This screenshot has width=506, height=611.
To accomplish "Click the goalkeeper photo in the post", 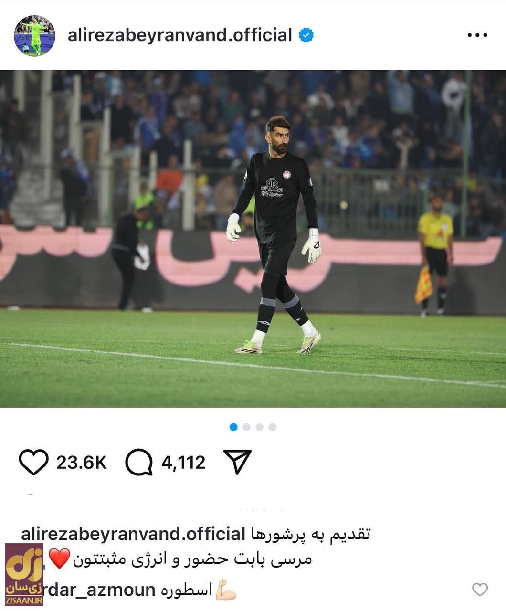I will (x=253, y=239).
